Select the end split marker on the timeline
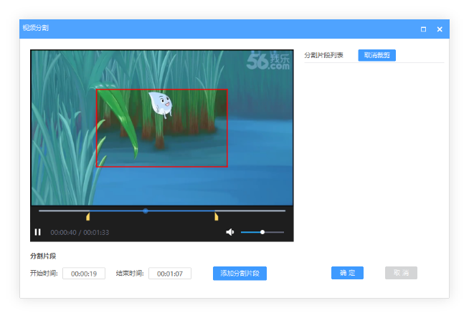The height and width of the screenshot is (318, 469). point(217,216)
